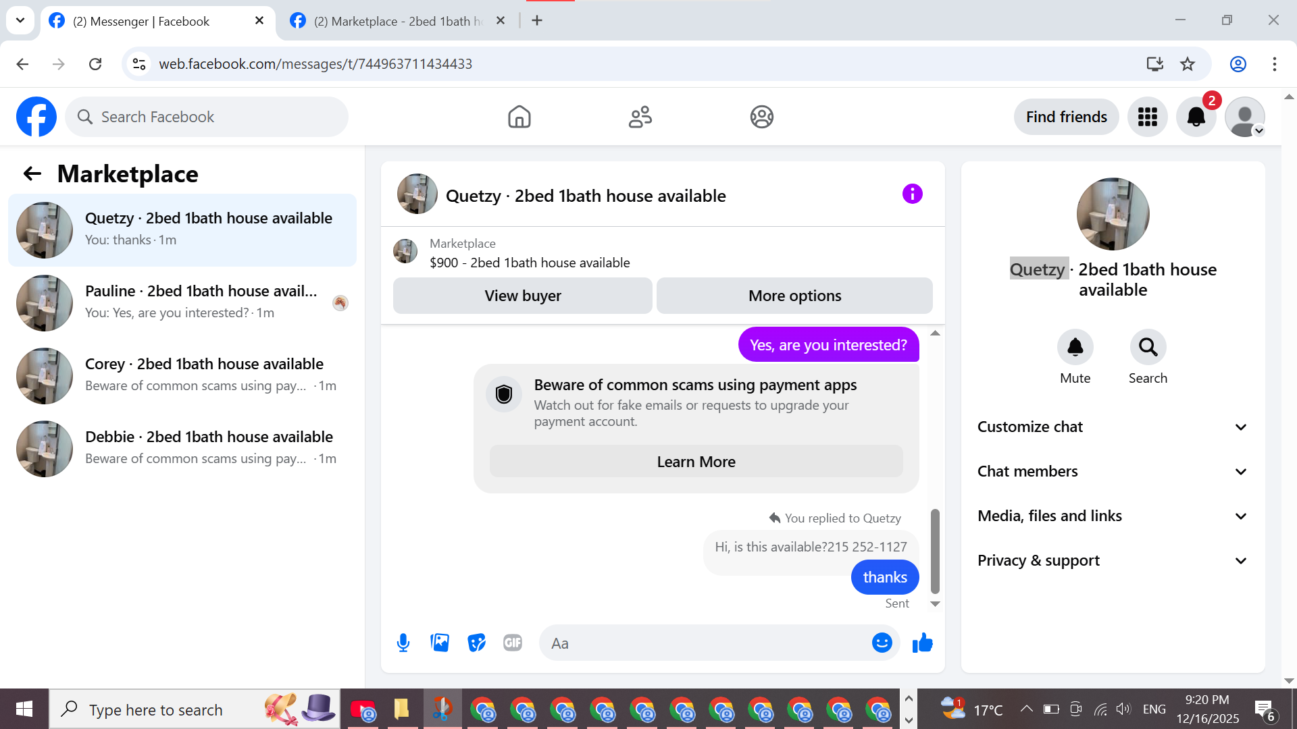Viewport: 1297px width, 729px height.
Task: View site information icon in address bar
Action: coord(139,64)
